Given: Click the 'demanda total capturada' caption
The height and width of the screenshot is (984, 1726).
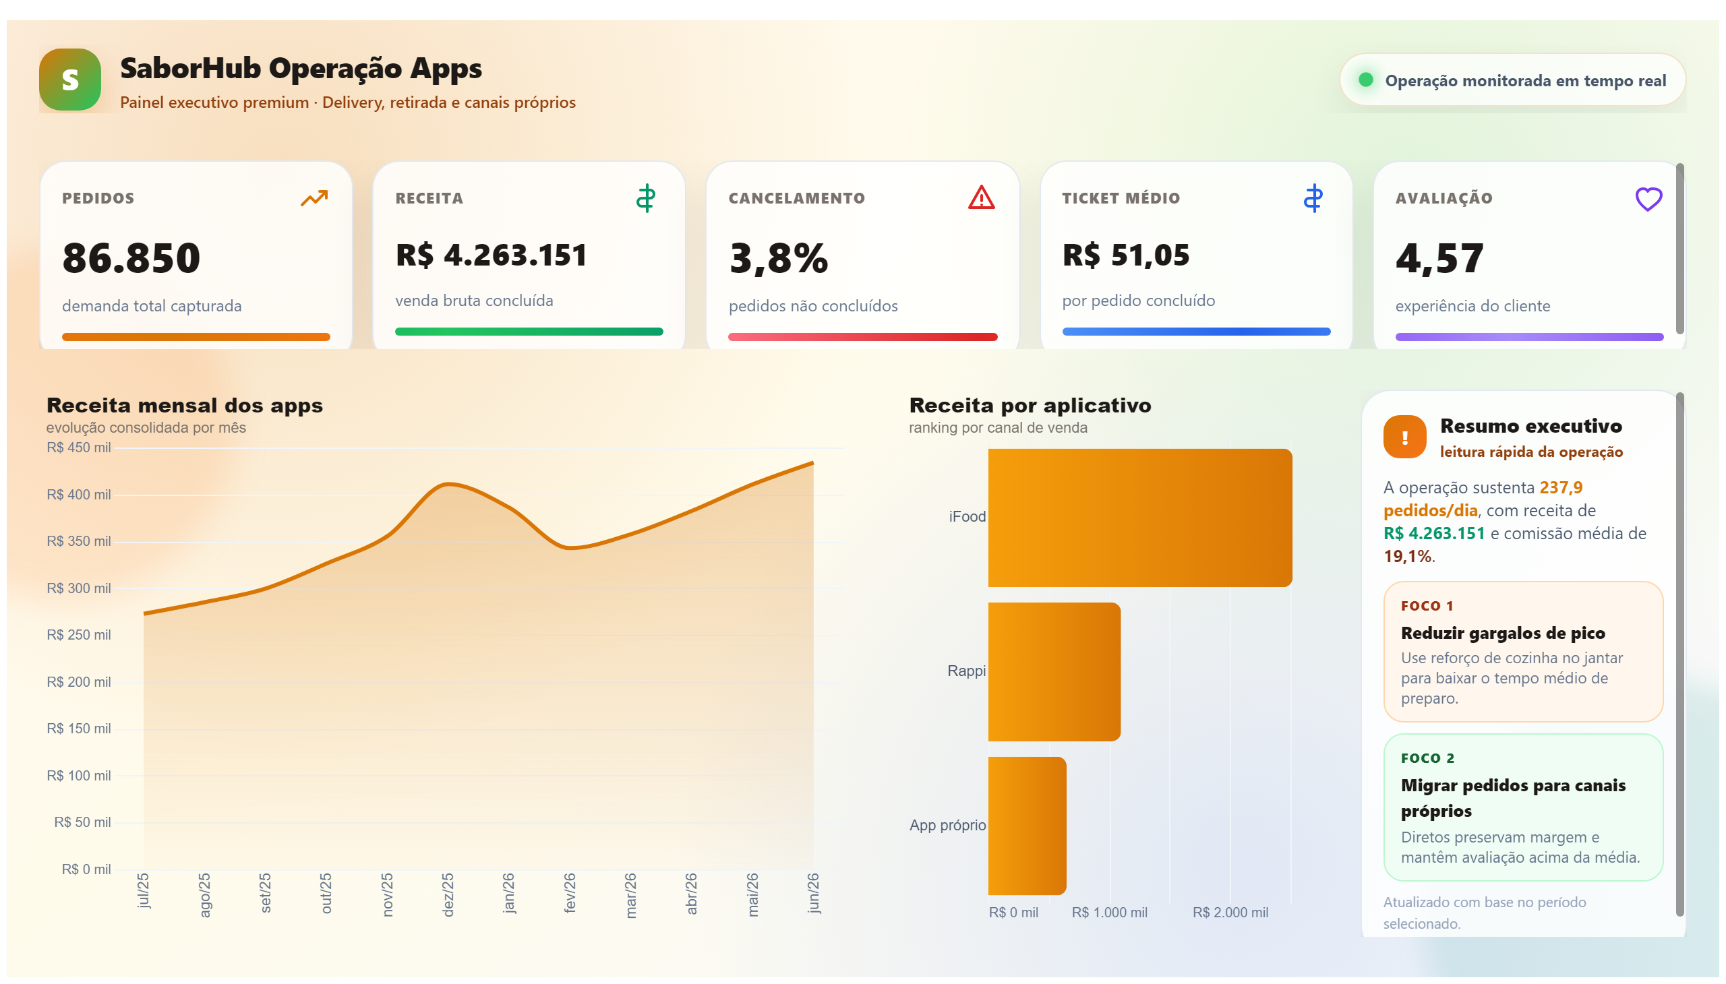Looking at the screenshot, I should 152,306.
